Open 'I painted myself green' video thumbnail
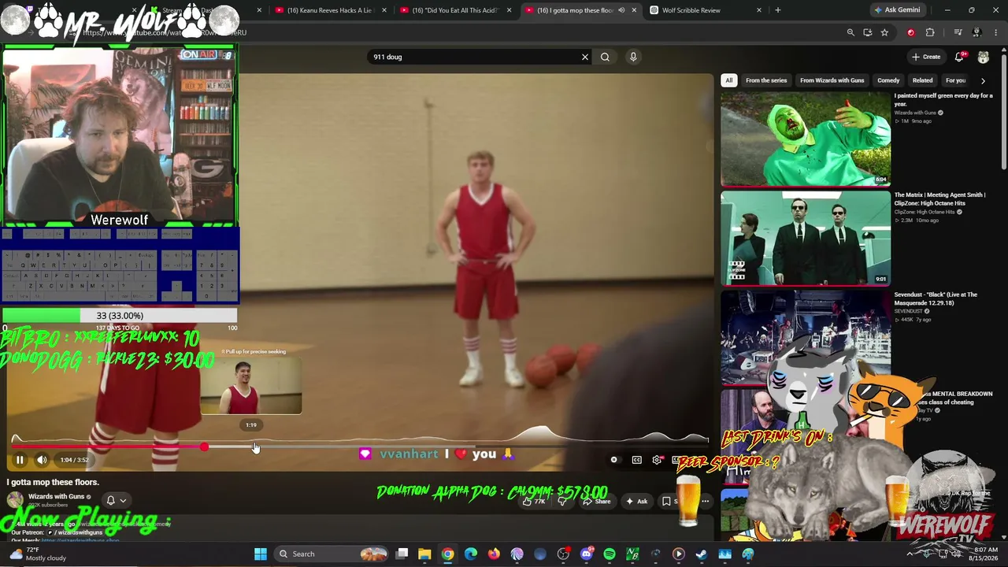 [806, 139]
